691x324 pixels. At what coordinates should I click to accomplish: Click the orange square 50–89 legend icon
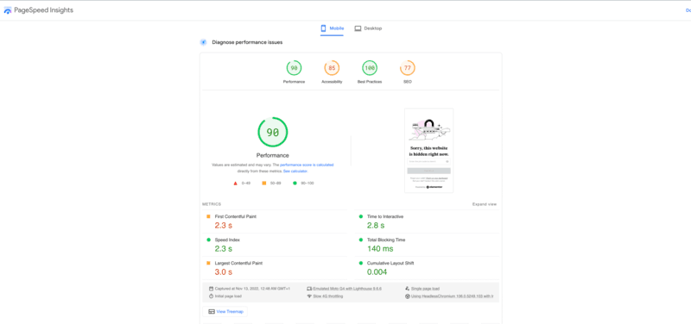[264, 183]
